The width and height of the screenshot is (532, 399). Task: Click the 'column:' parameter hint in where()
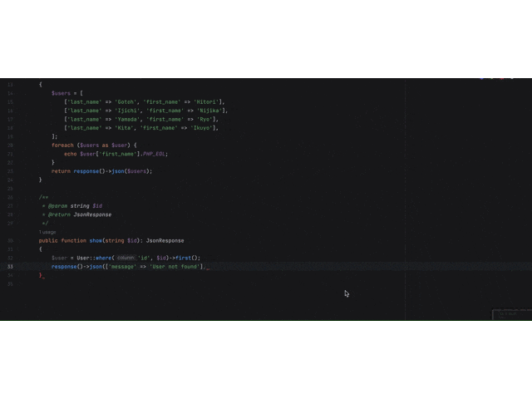tap(126, 258)
